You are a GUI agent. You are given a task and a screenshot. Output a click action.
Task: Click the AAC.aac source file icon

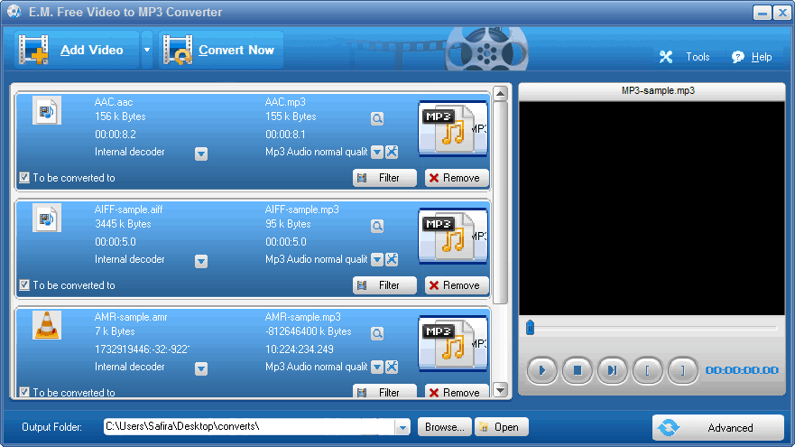coord(47,110)
